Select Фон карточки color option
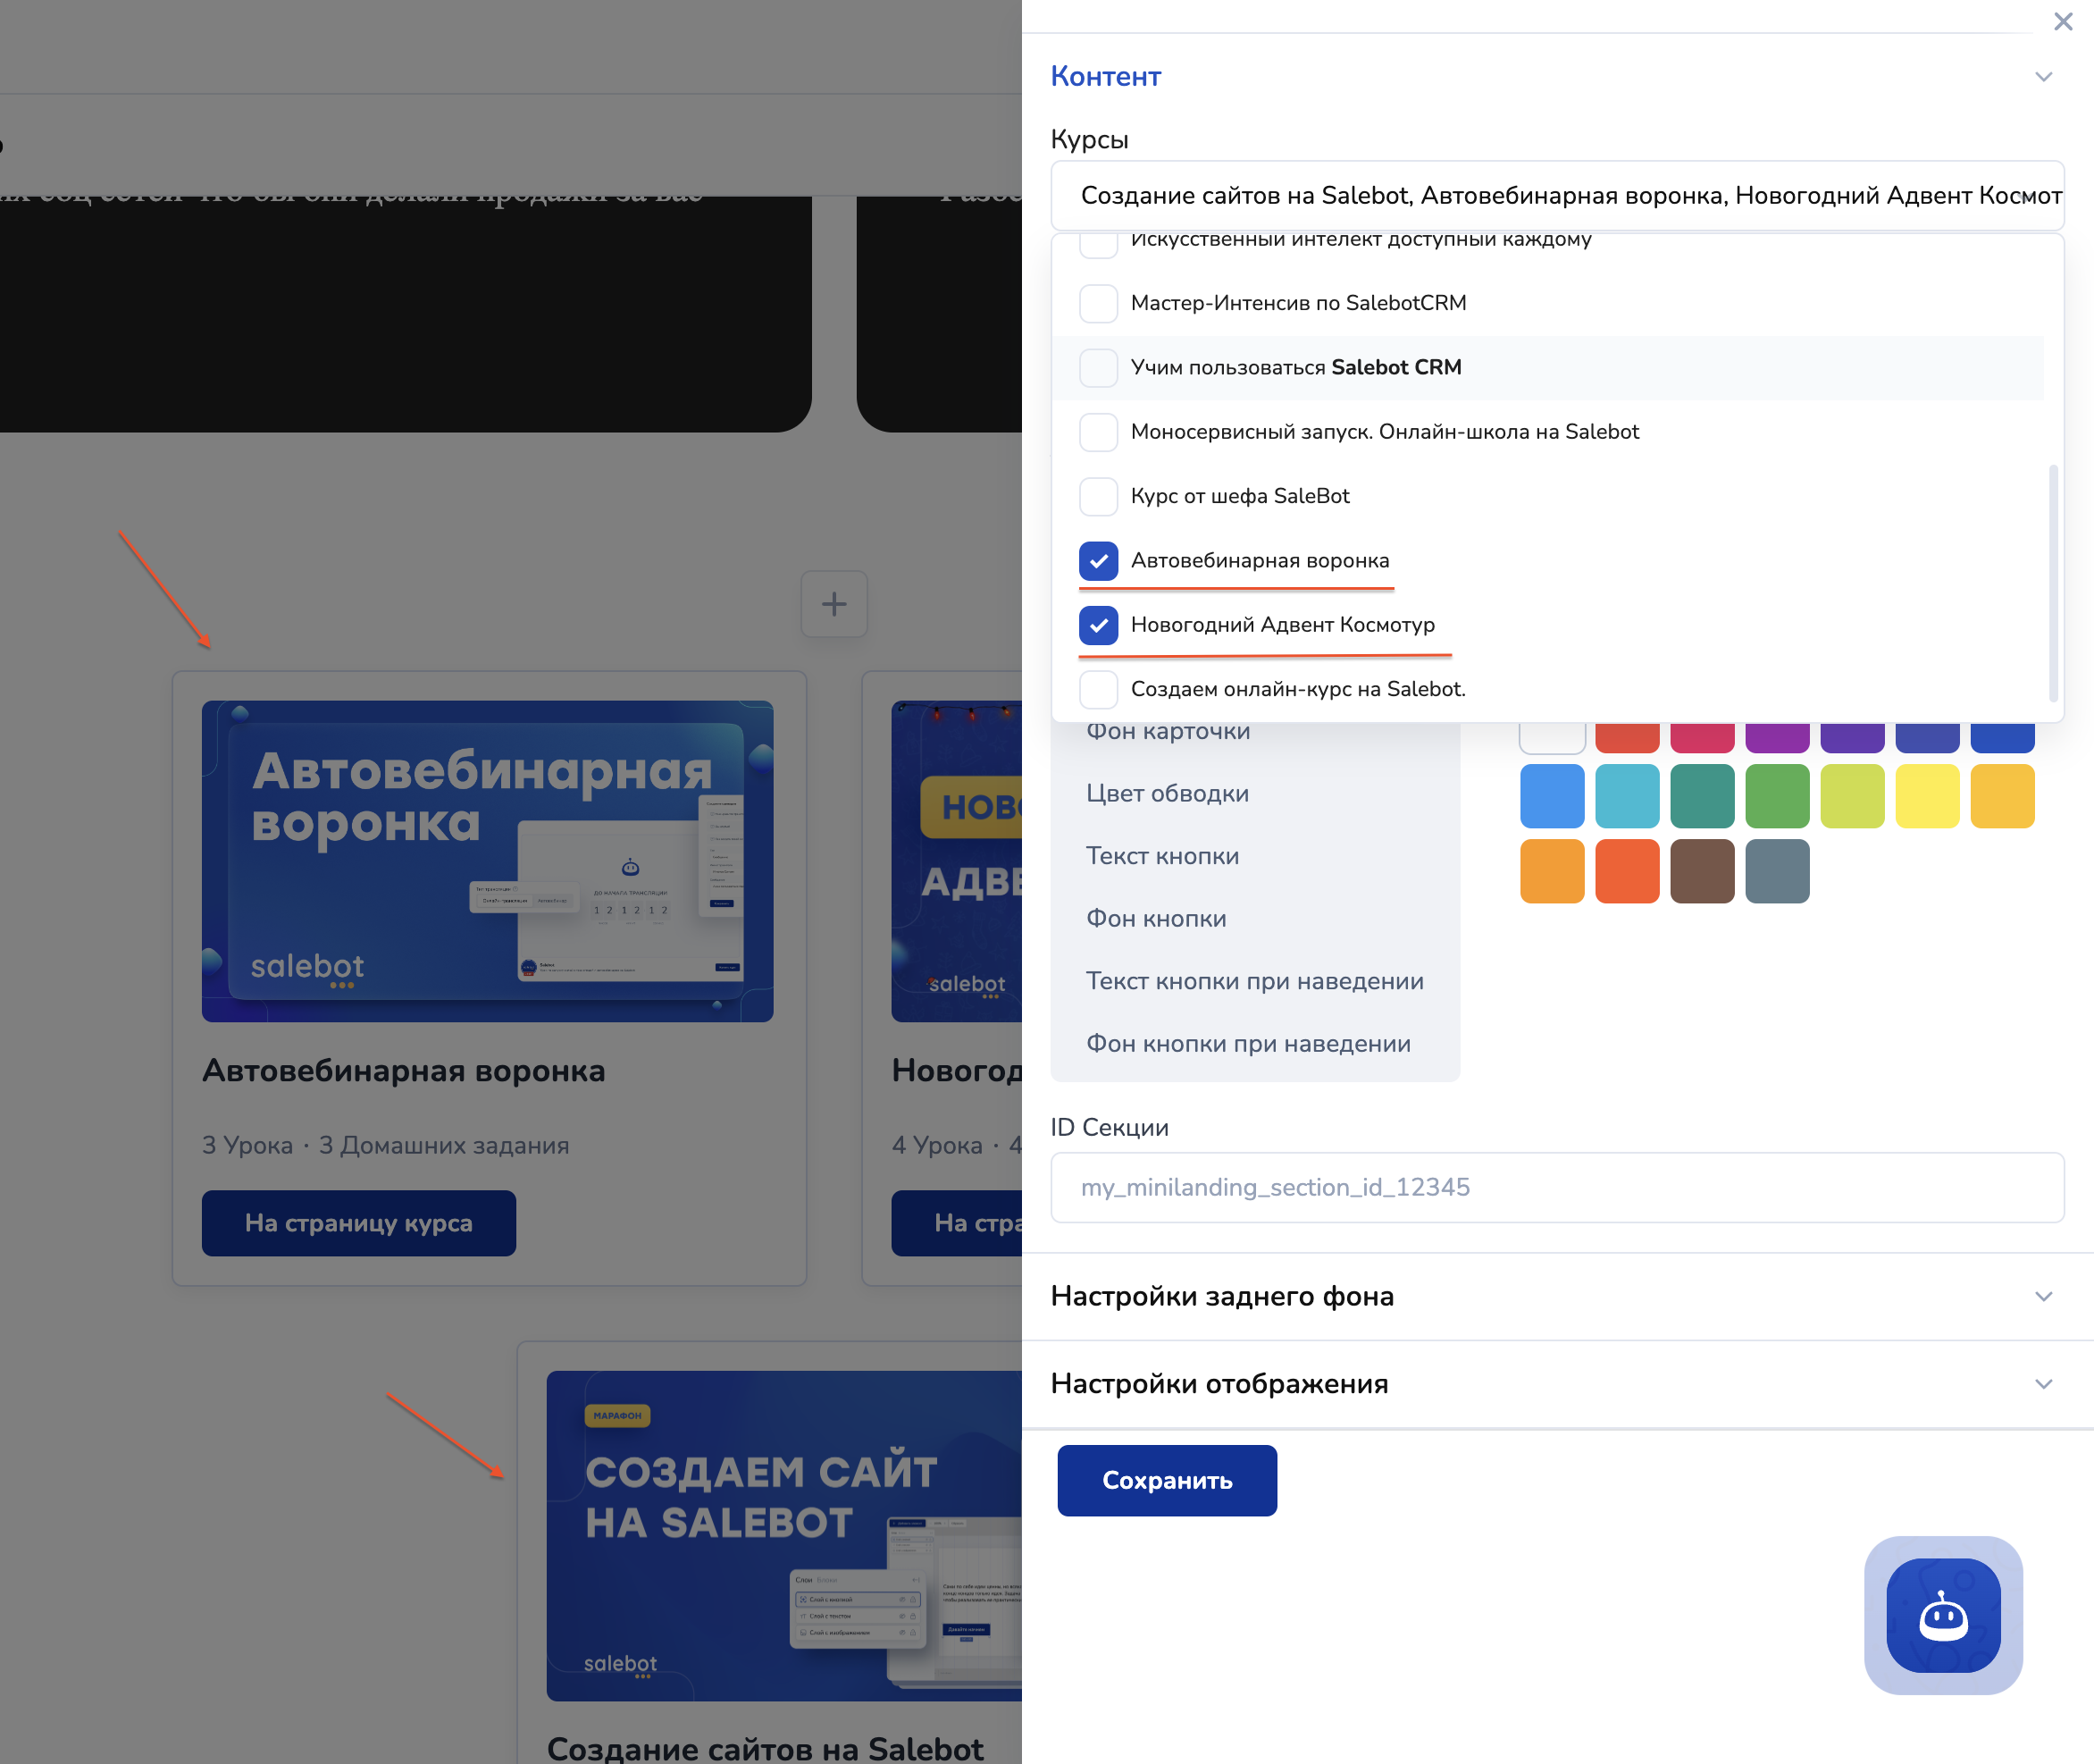Viewport: 2094px width, 1764px height. 1168,732
